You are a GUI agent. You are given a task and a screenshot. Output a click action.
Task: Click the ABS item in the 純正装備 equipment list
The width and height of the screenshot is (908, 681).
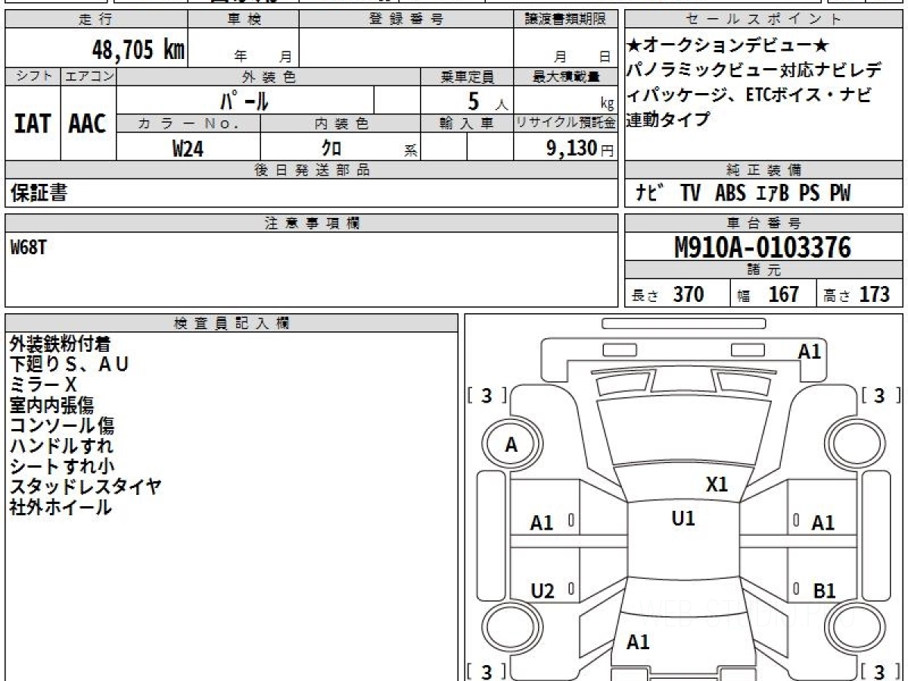(729, 194)
